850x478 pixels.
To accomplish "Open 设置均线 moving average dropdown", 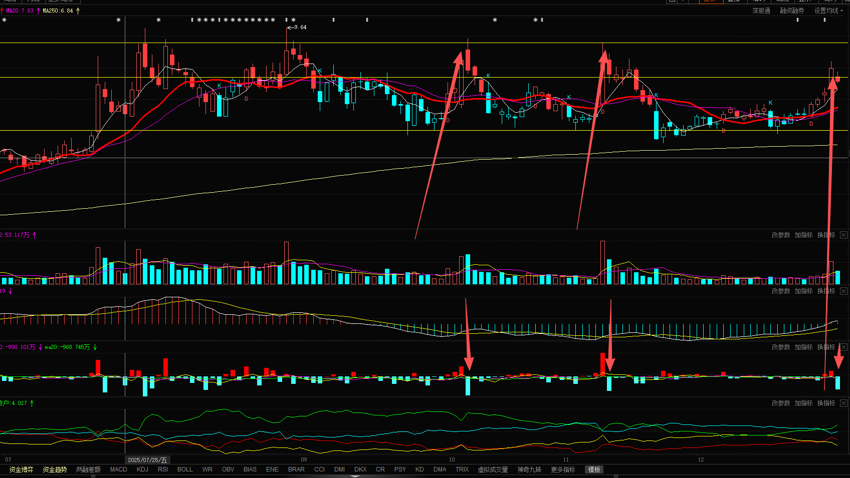I will [x=829, y=11].
